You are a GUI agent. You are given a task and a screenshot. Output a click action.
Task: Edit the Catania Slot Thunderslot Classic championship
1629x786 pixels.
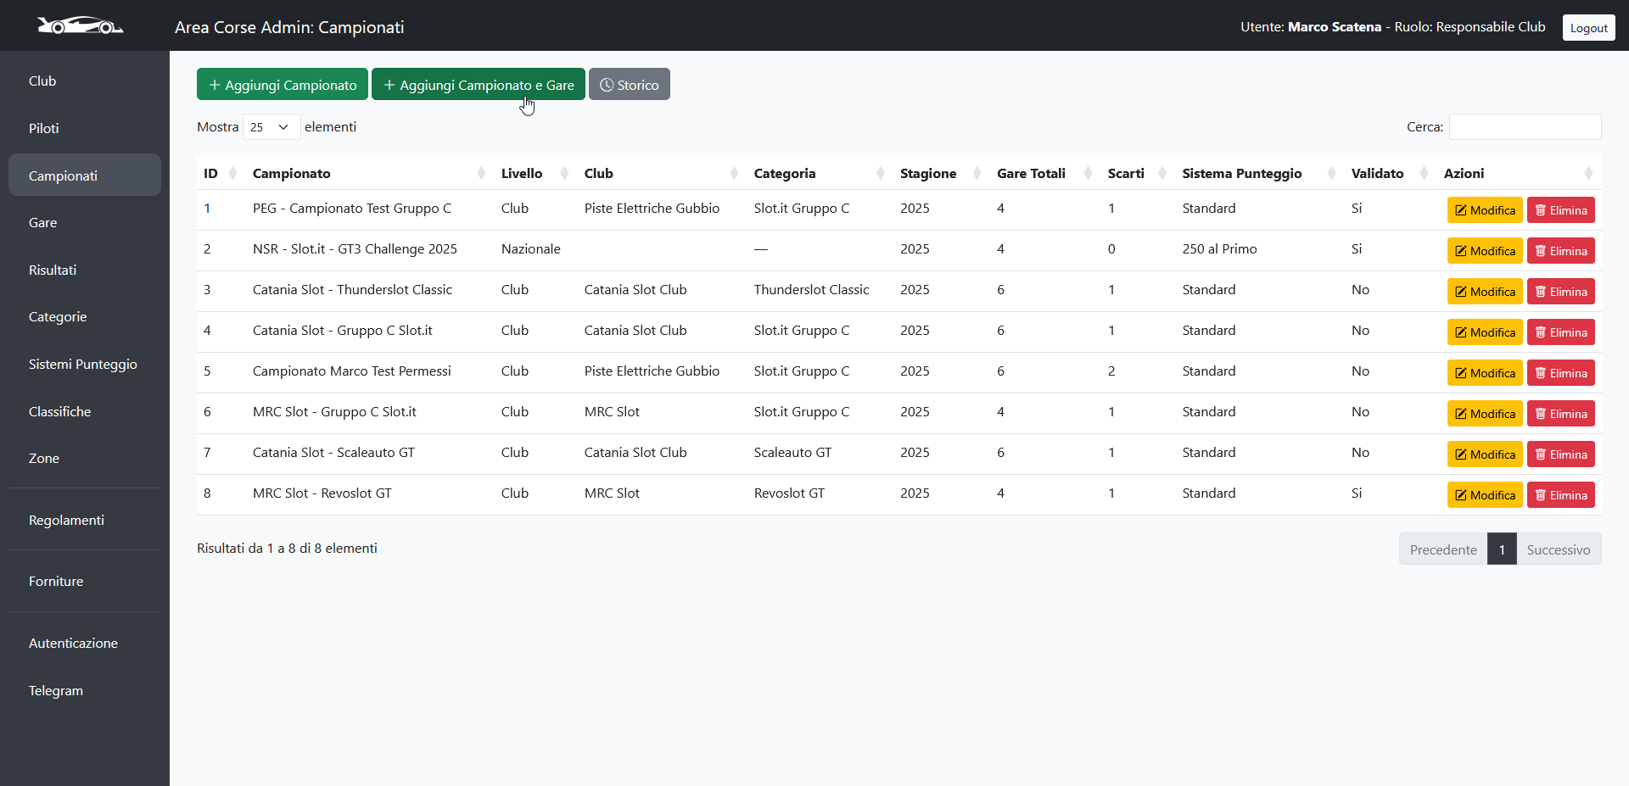tap(1484, 292)
